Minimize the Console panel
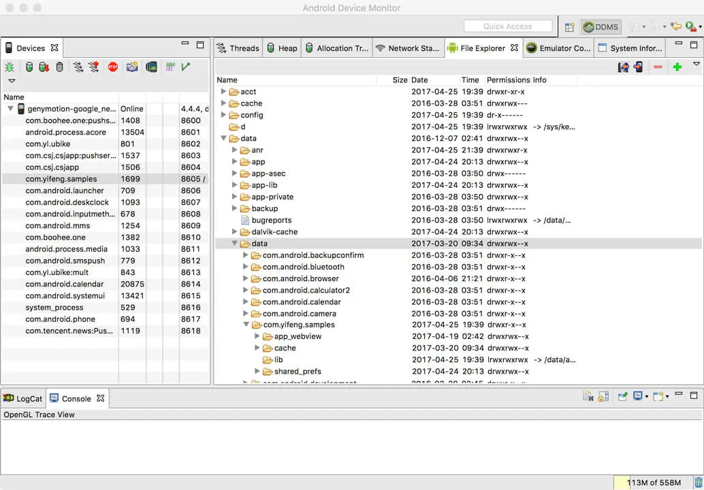This screenshot has height=490, width=704. tap(679, 393)
